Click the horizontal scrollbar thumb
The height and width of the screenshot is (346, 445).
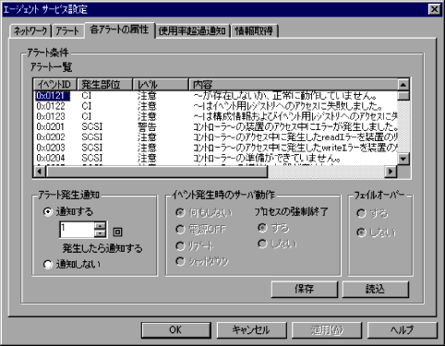point(157,171)
